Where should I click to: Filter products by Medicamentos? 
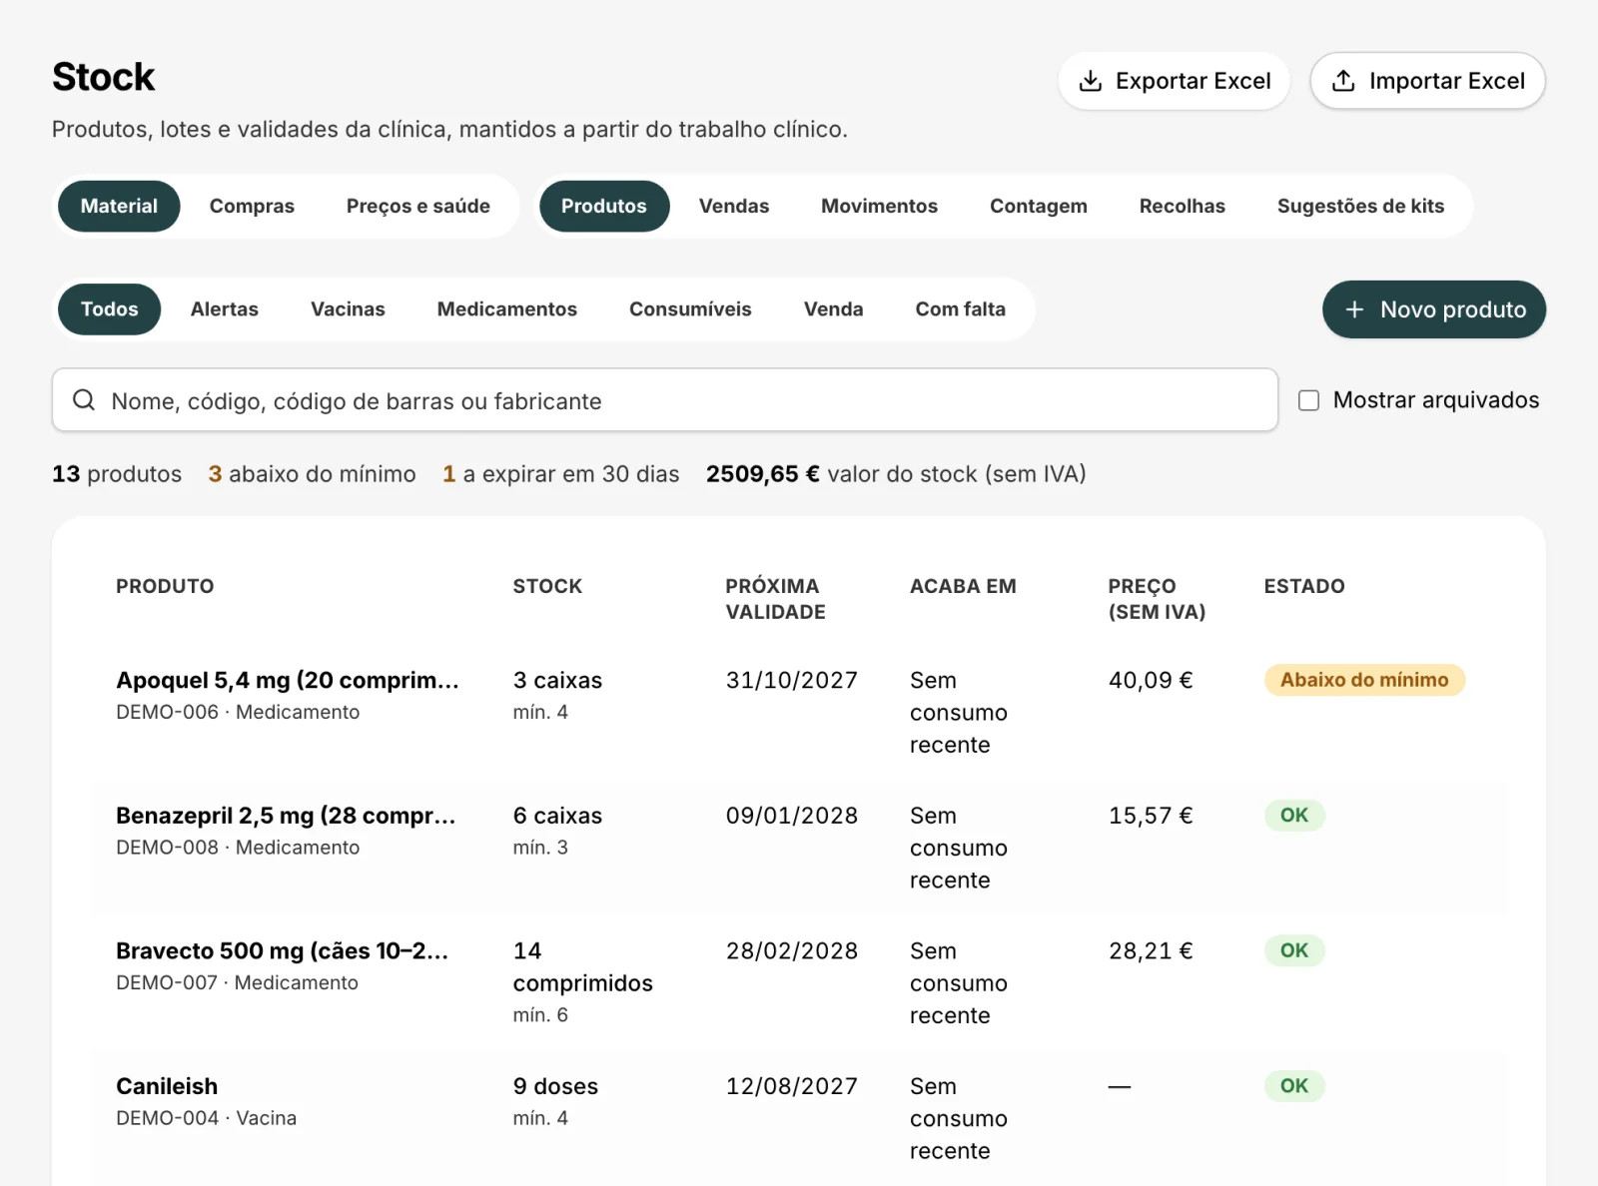coord(507,309)
